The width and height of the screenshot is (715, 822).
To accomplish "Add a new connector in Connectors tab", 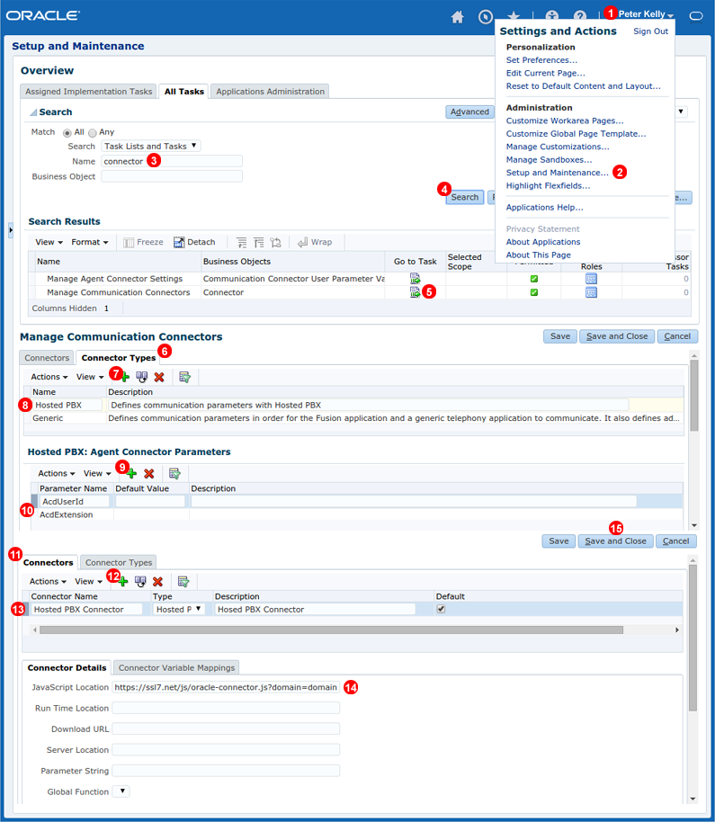I will [123, 581].
